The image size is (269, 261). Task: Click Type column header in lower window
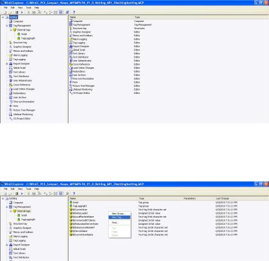click(160, 198)
